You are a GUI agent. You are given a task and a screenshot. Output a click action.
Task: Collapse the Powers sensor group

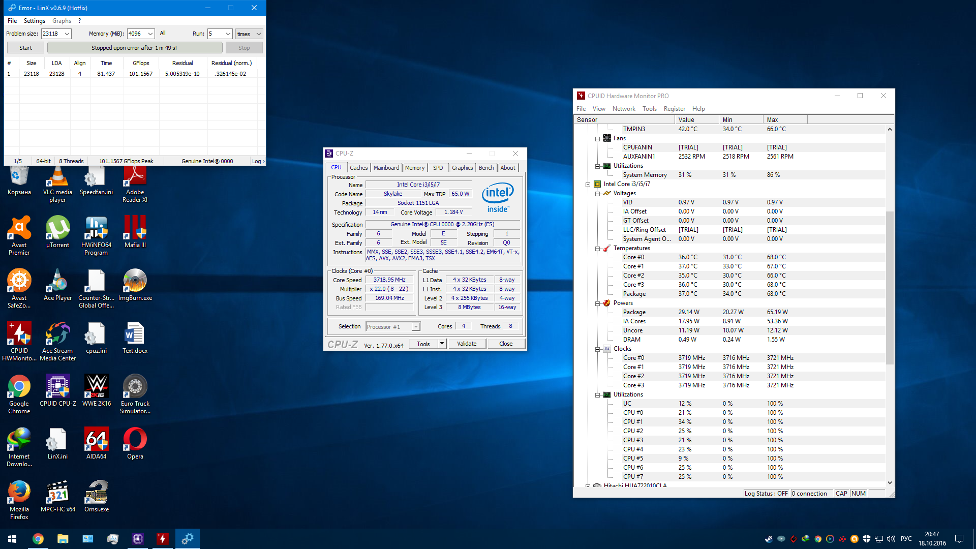[x=598, y=303]
